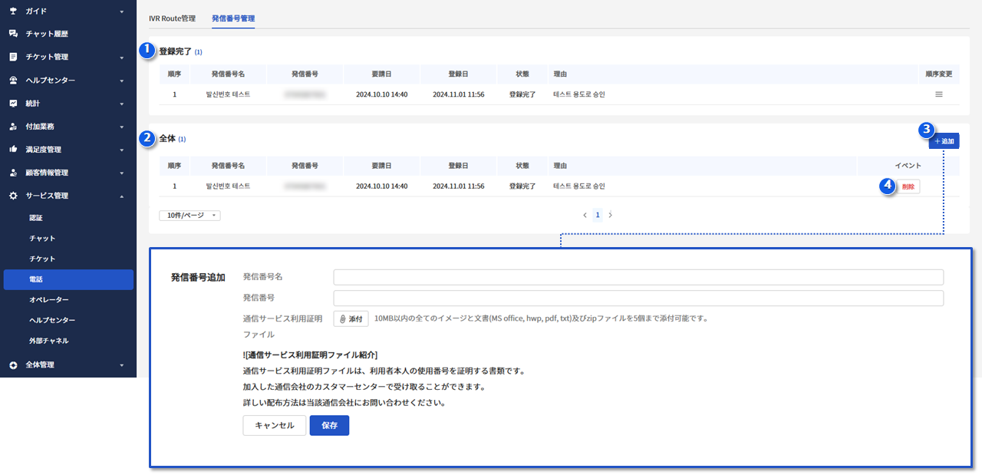Viewport: 982px width, 475px height.
Task: Click the チャット履歴 chat bubbles icon
Action: tap(13, 34)
